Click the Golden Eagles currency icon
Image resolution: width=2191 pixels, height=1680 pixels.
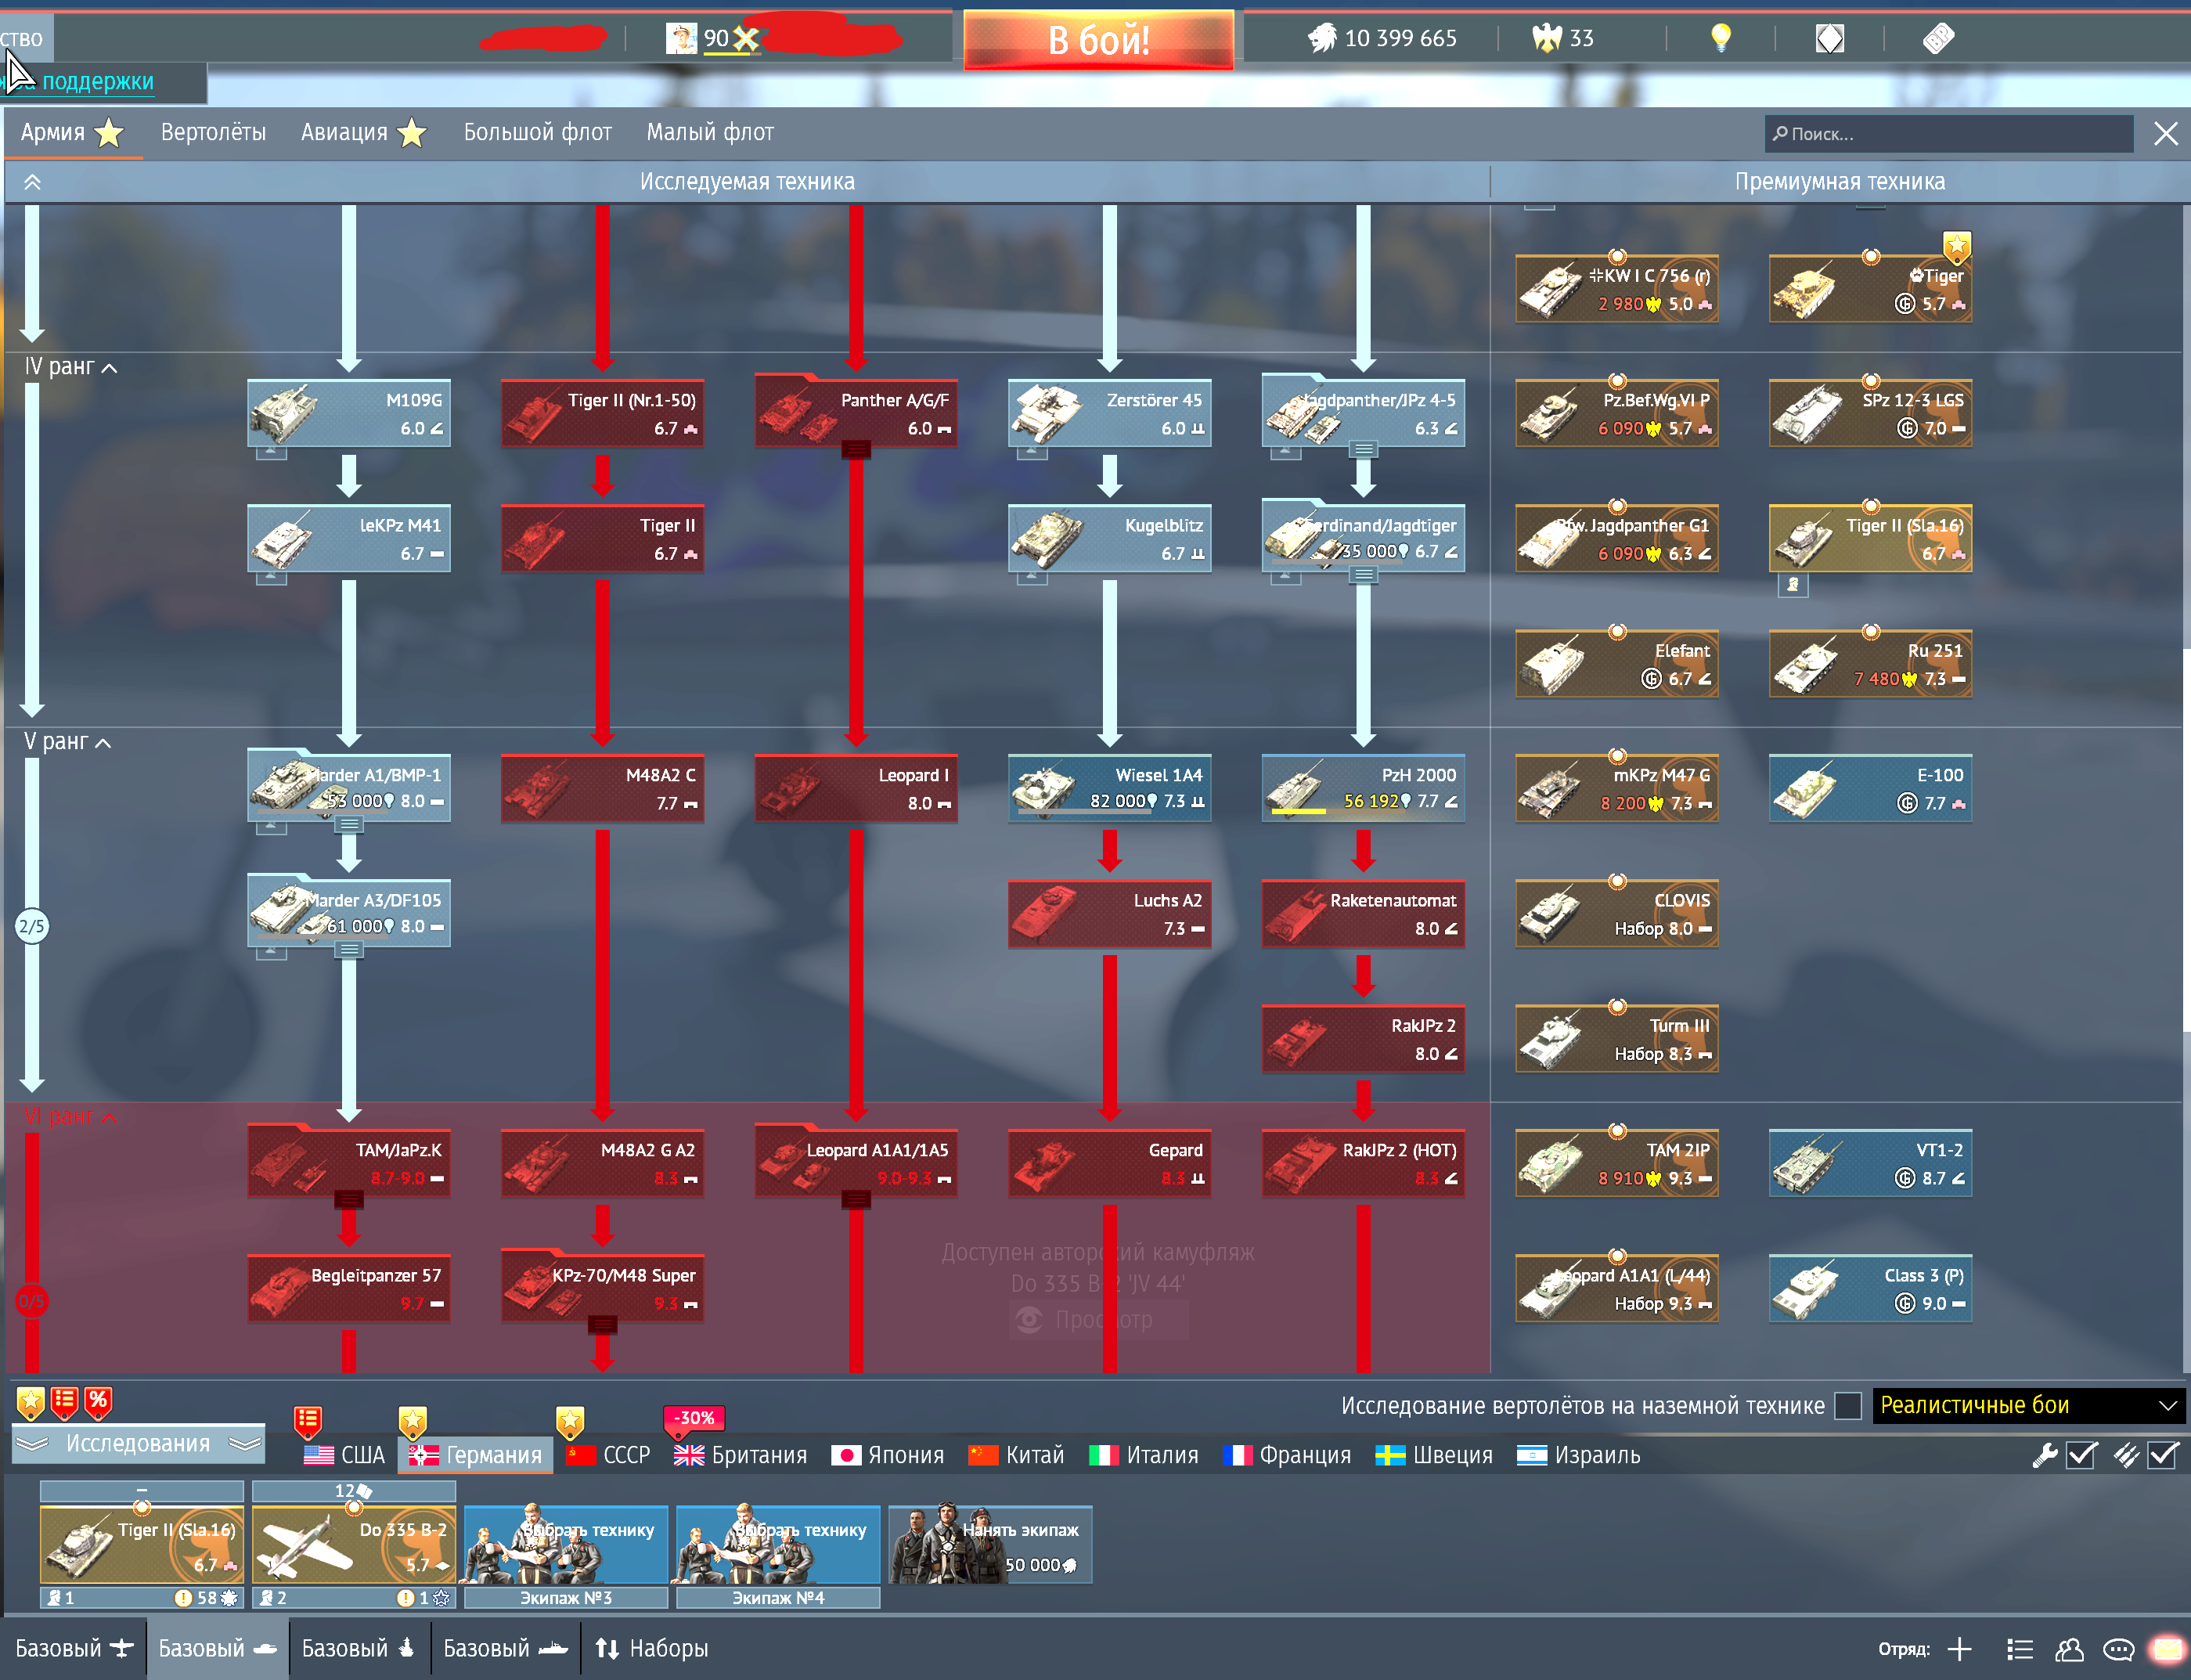point(1546,38)
